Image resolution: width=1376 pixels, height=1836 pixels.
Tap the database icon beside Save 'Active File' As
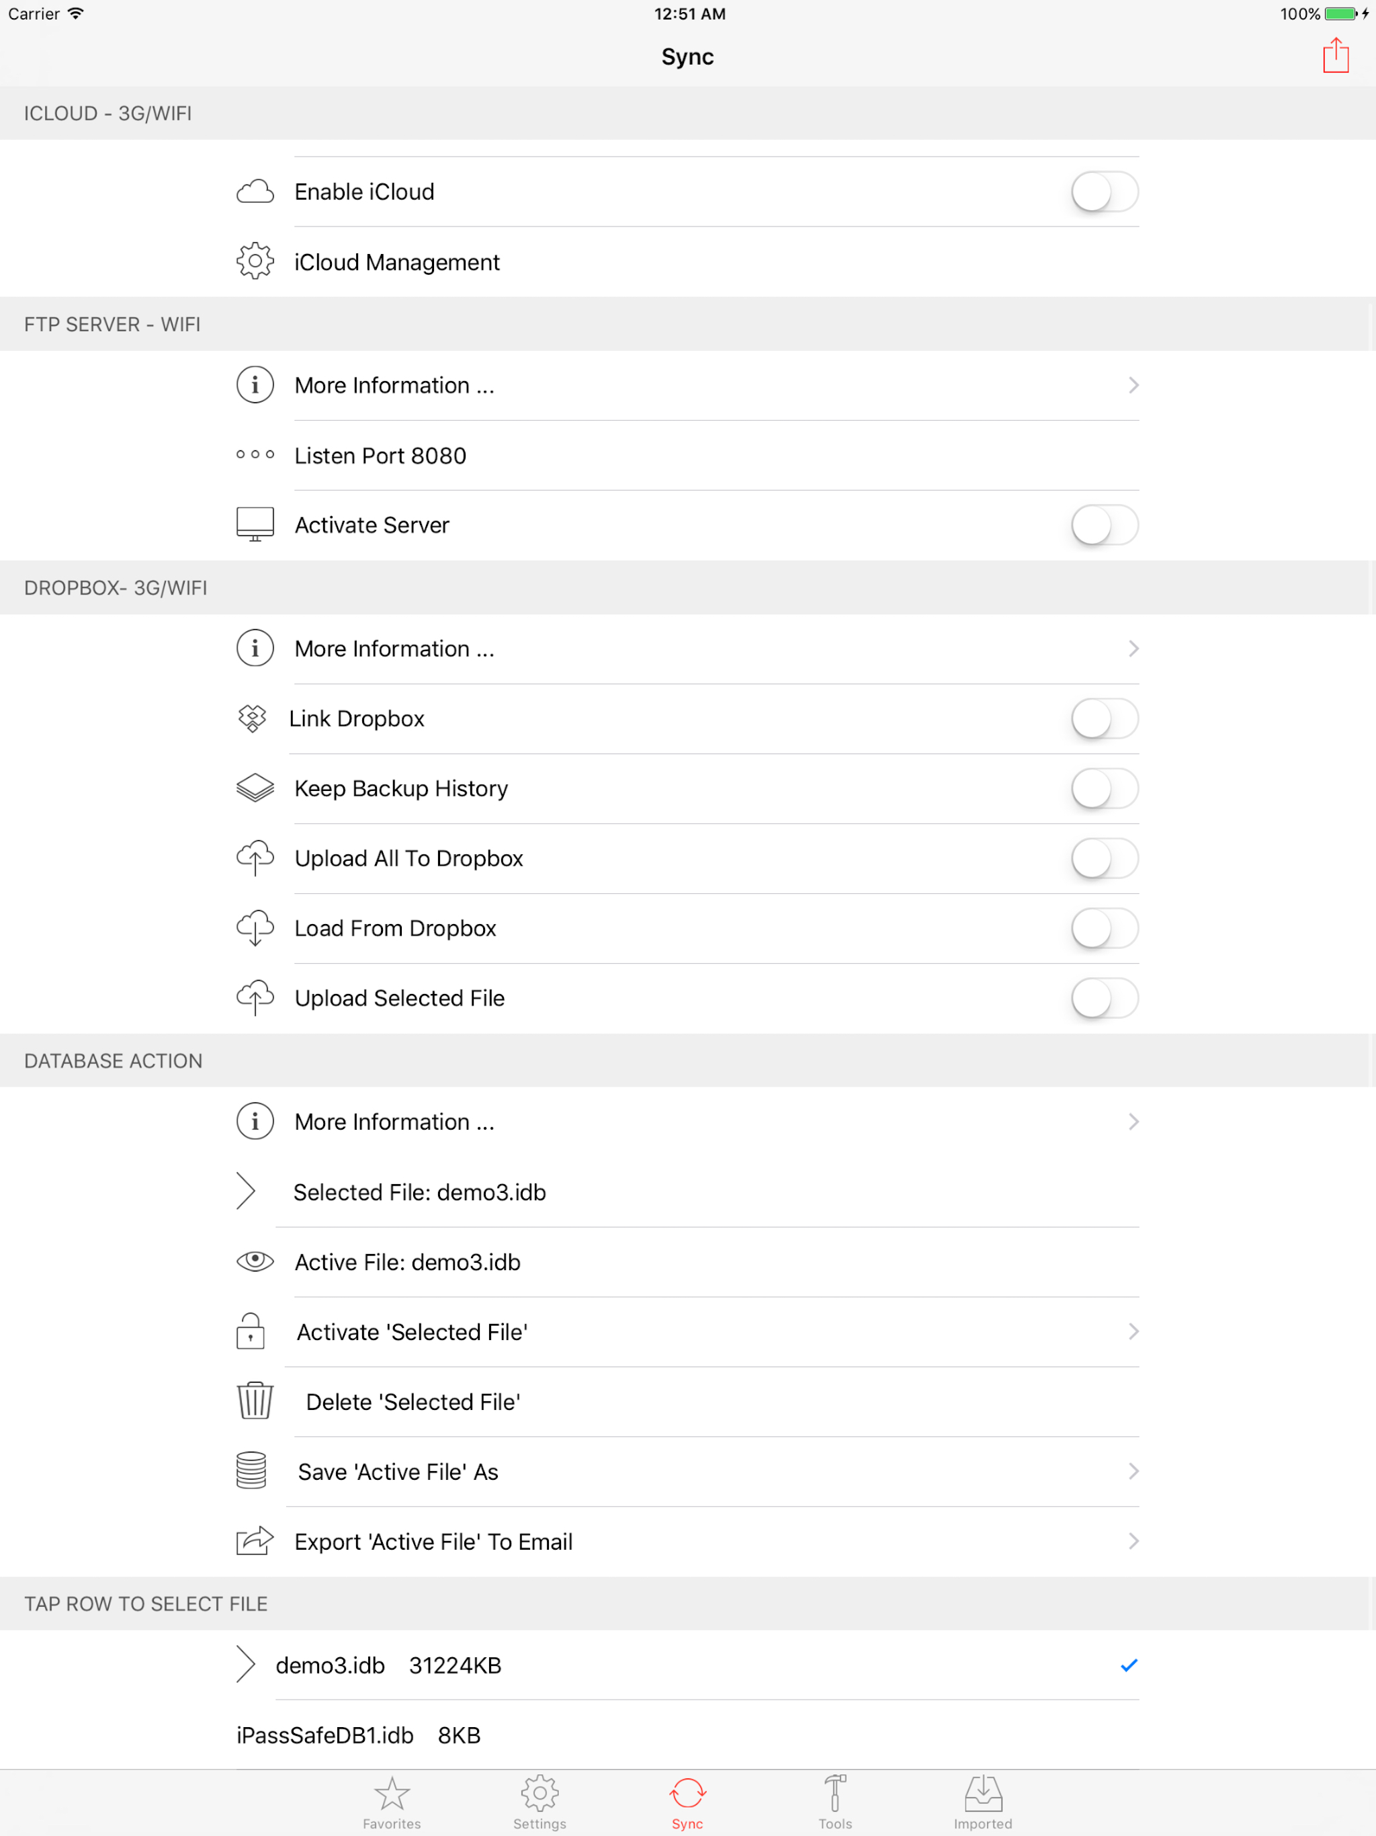[x=251, y=1471]
